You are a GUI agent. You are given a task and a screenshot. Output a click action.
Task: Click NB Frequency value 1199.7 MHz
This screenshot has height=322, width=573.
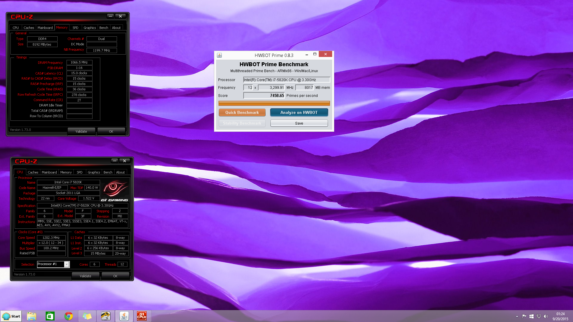click(x=101, y=50)
